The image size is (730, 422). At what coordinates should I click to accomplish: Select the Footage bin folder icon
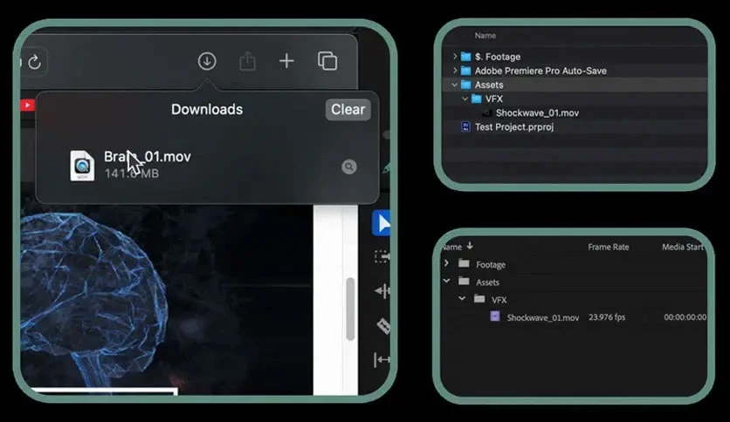click(464, 263)
